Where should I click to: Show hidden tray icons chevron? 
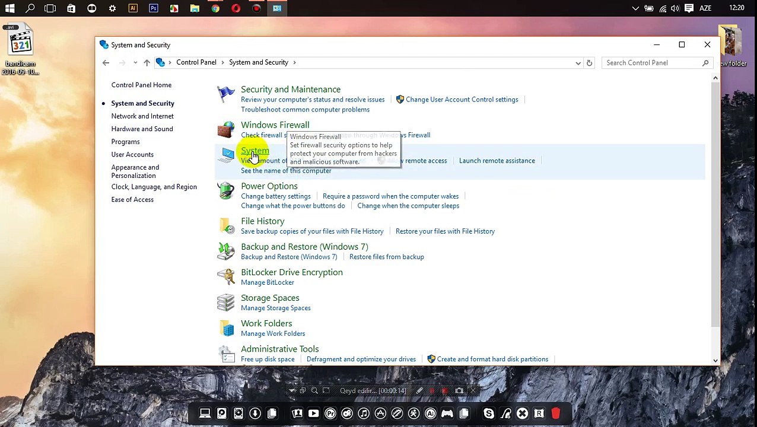pos(635,8)
